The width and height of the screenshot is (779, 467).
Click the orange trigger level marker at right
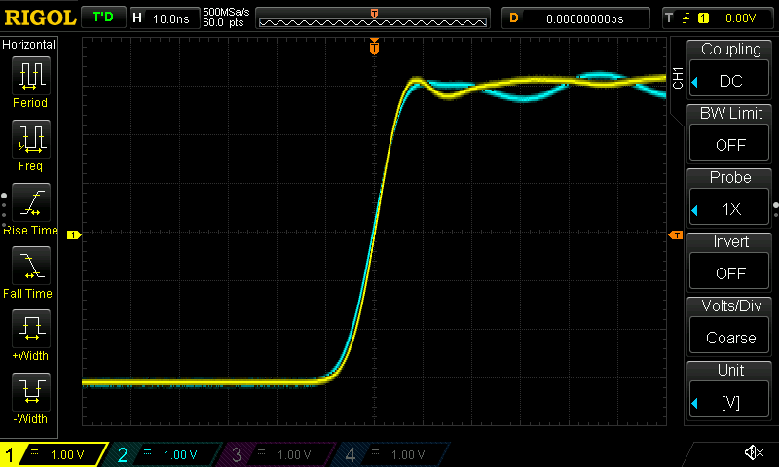[x=676, y=234]
